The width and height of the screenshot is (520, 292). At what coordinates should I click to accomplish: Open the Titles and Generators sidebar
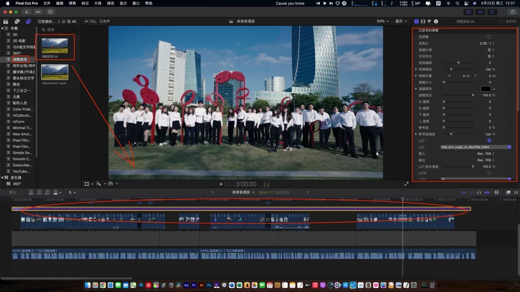click(x=28, y=21)
